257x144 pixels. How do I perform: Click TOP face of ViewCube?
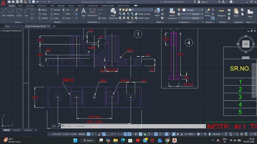tap(246, 44)
